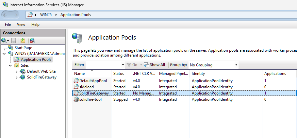Click the Stopped status of solidfire-tool
Image resolution: width=297 pixels, height=138 pixels.
[x=121, y=99]
